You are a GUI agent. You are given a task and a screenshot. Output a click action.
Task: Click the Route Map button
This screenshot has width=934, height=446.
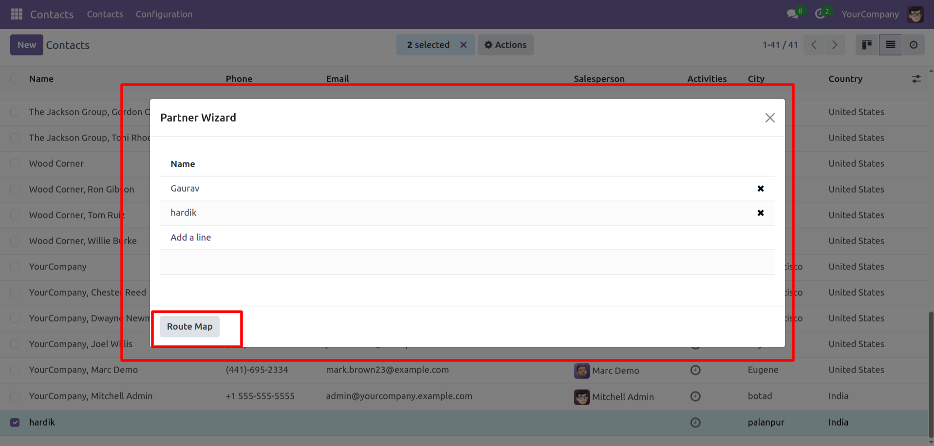pos(190,326)
